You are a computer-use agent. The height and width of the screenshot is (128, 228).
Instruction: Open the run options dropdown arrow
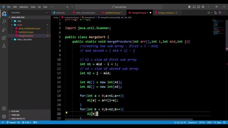coord(212,13)
